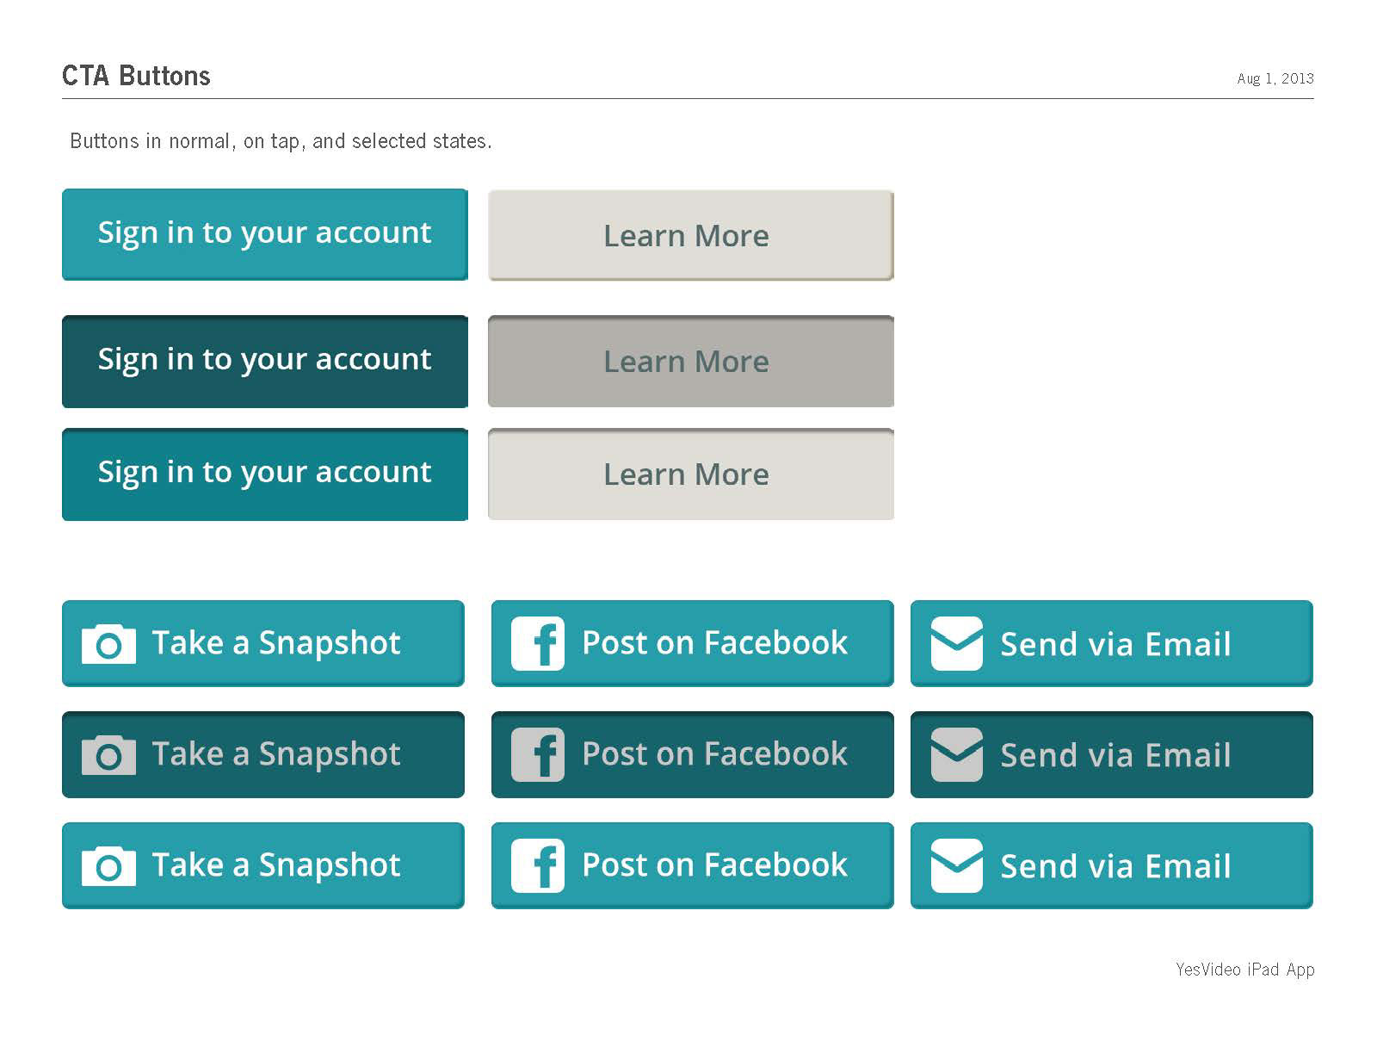The width and height of the screenshot is (1377, 1041).
Task: Tap the bottom Learn More button
Action: tap(691, 474)
